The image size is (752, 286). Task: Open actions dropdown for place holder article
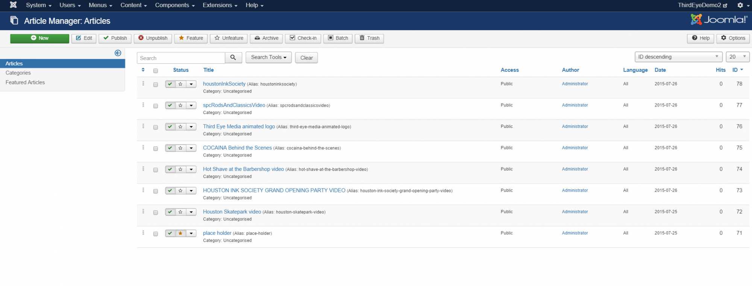191,233
